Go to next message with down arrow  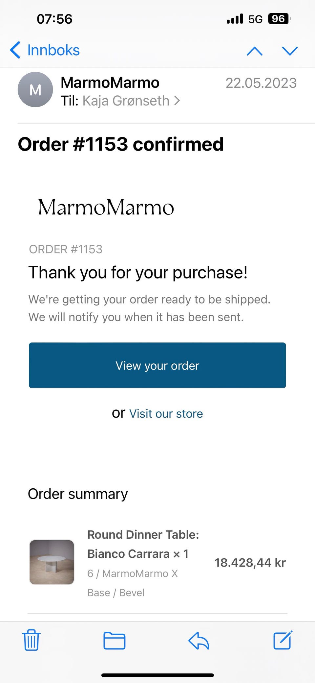coord(290,51)
